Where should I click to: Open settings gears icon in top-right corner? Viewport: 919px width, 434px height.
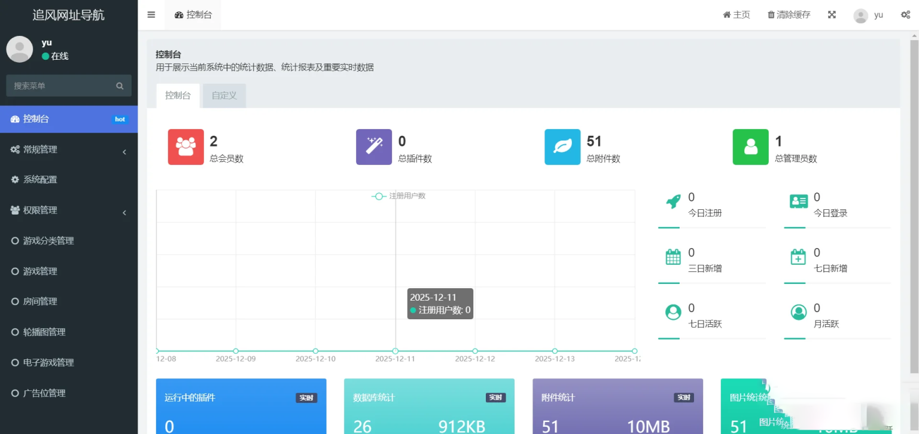coord(905,15)
